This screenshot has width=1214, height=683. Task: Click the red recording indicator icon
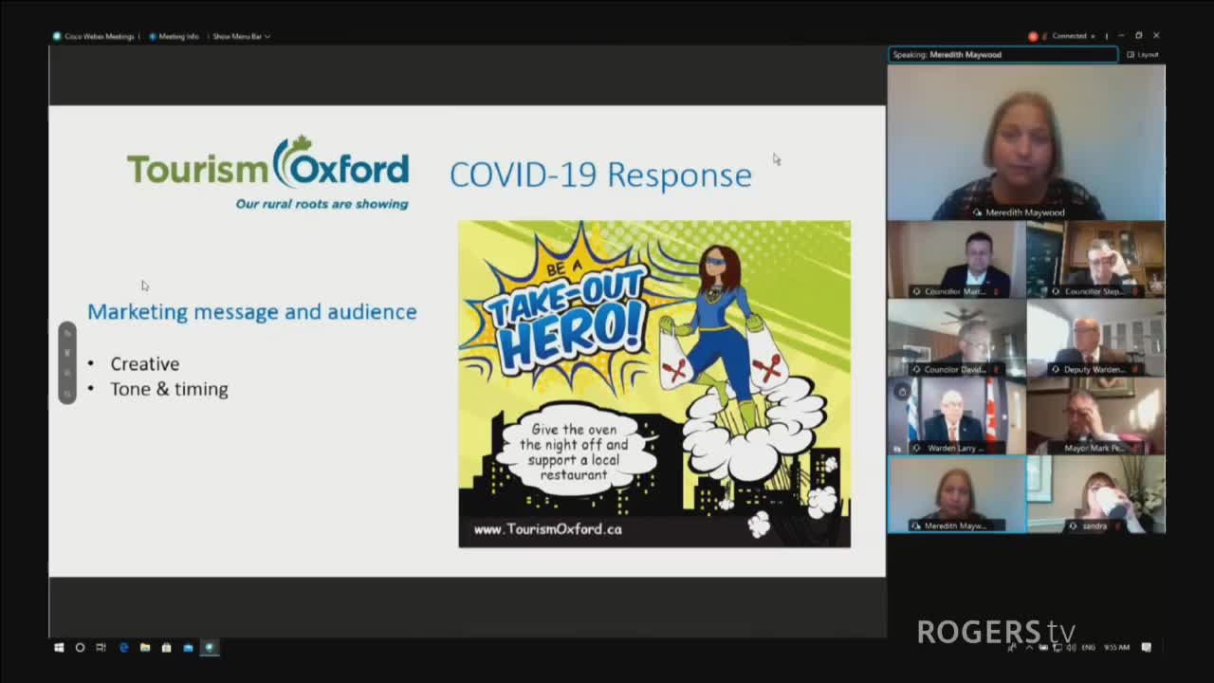click(x=1033, y=36)
